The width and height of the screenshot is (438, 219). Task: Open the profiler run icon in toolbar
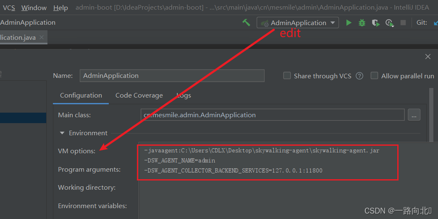[x=390, y=23]
